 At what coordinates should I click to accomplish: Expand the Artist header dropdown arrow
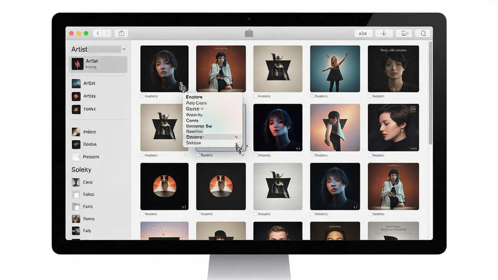pyautogui.click(x=124, y=49)
